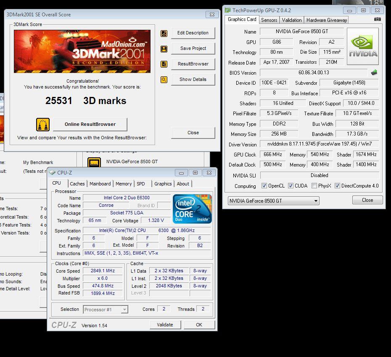
Task: Click the Online ResultBrowser trees icon
Action: tap(42, 125)
